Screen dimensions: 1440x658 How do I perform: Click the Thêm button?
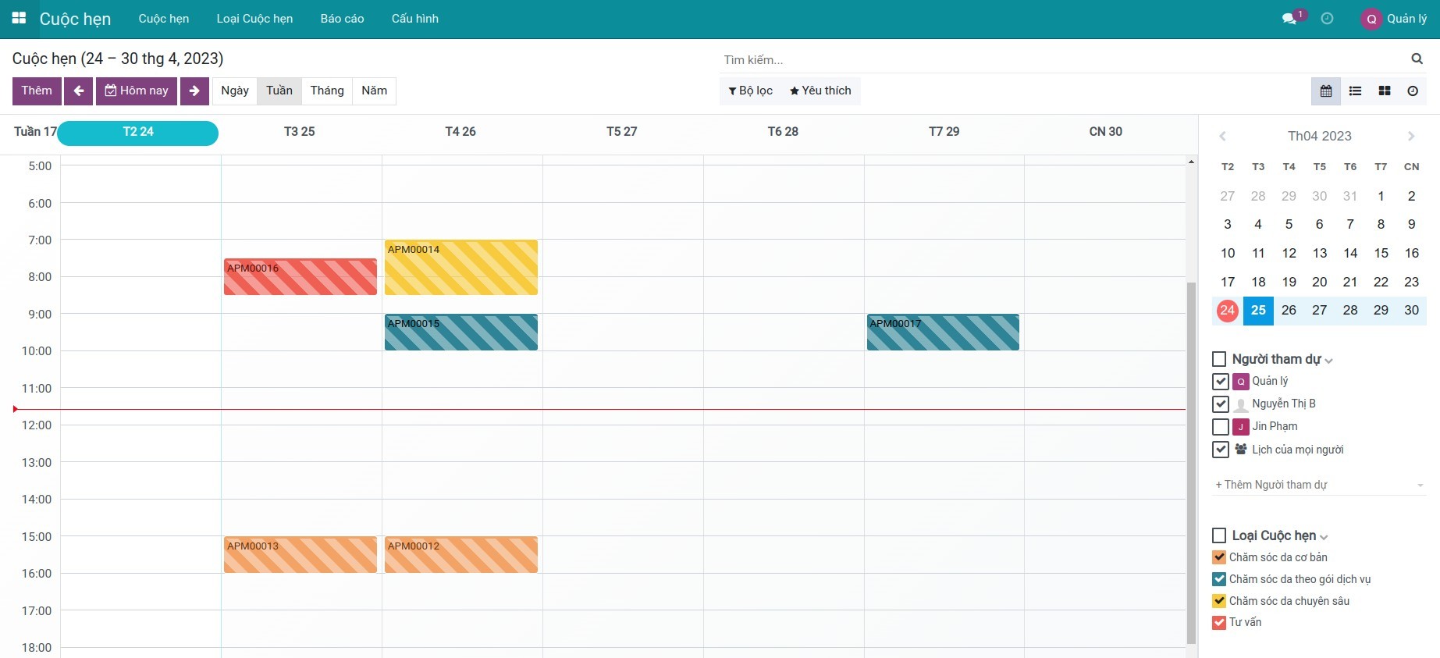click(x=37, y=91)
